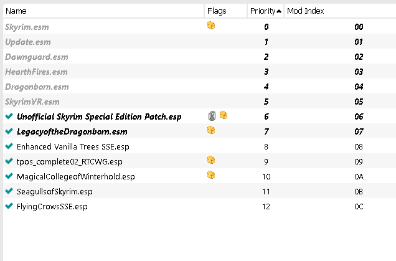
Task: Click the archive box icon for Skyrim.esm
Action: 211,26
